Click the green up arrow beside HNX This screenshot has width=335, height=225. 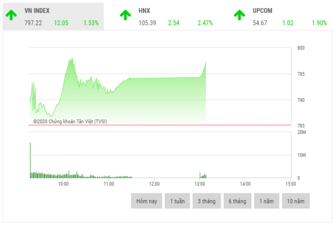coord(125,15)
